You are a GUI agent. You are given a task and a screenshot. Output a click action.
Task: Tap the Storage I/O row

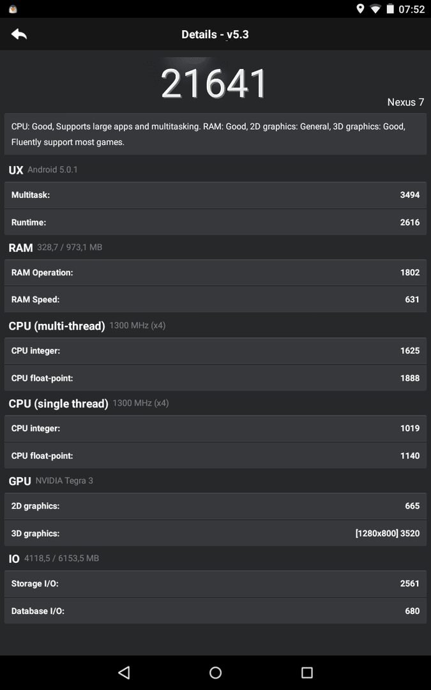(216, 583)
